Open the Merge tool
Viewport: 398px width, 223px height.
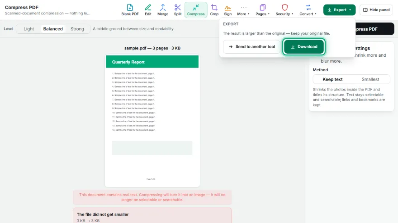[163, 10]
